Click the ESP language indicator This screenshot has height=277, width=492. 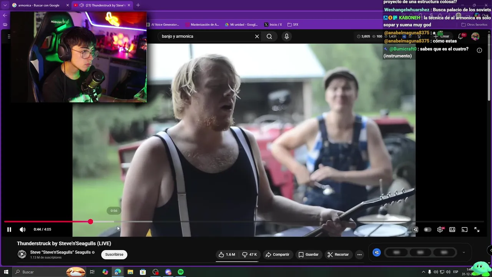click(x=456, y=272)
